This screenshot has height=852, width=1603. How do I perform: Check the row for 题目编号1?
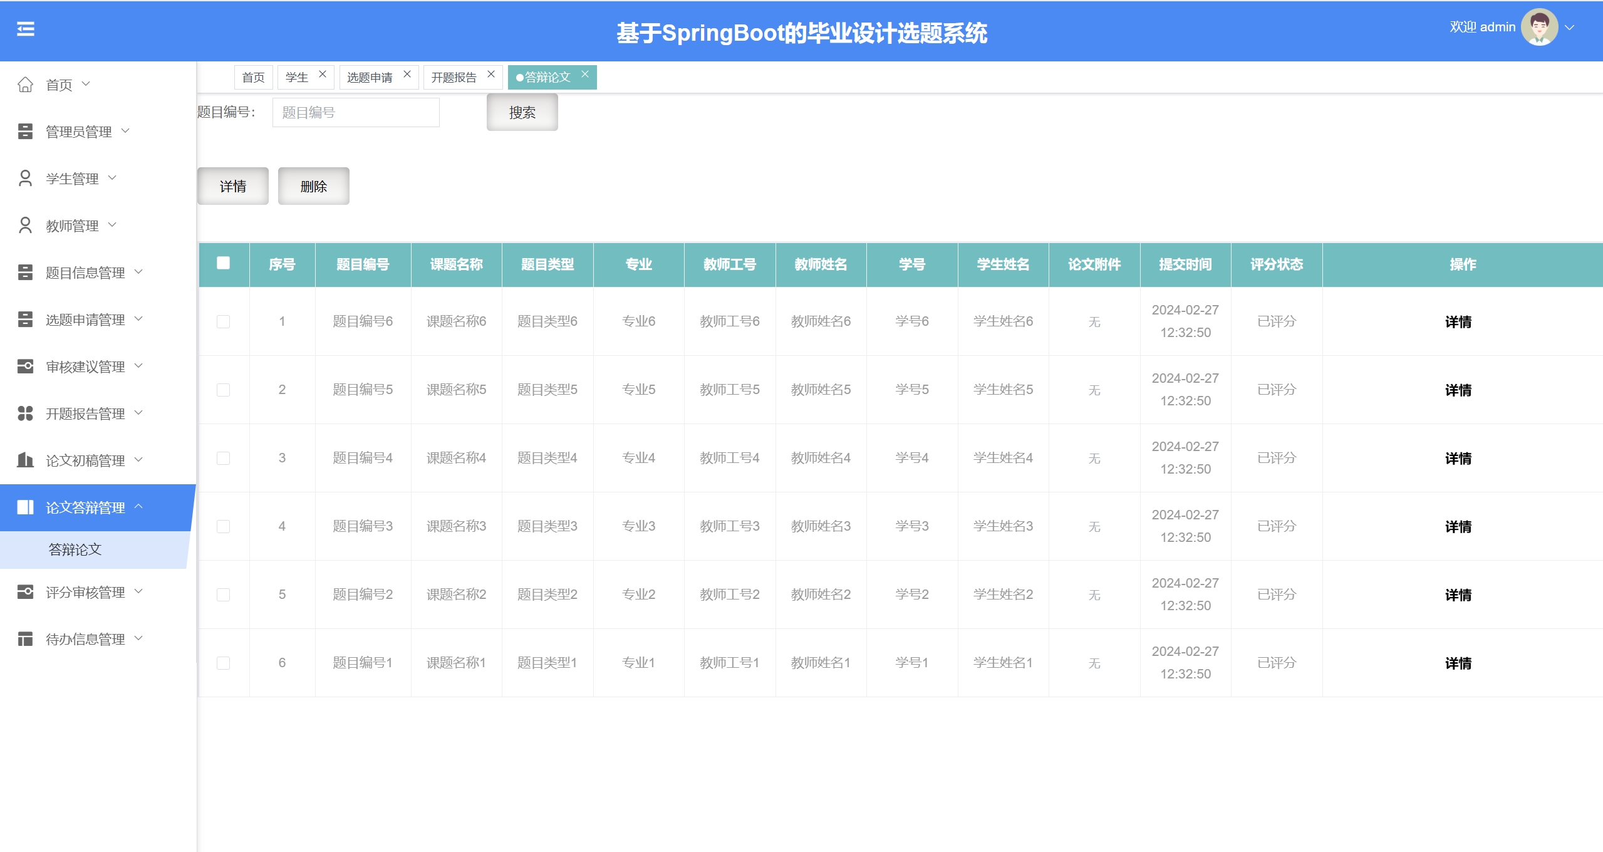(223, 663)
